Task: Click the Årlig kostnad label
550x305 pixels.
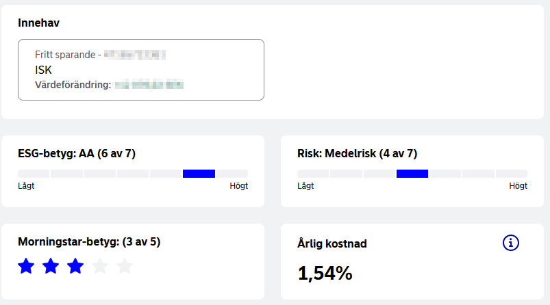Action: point(332,243)
